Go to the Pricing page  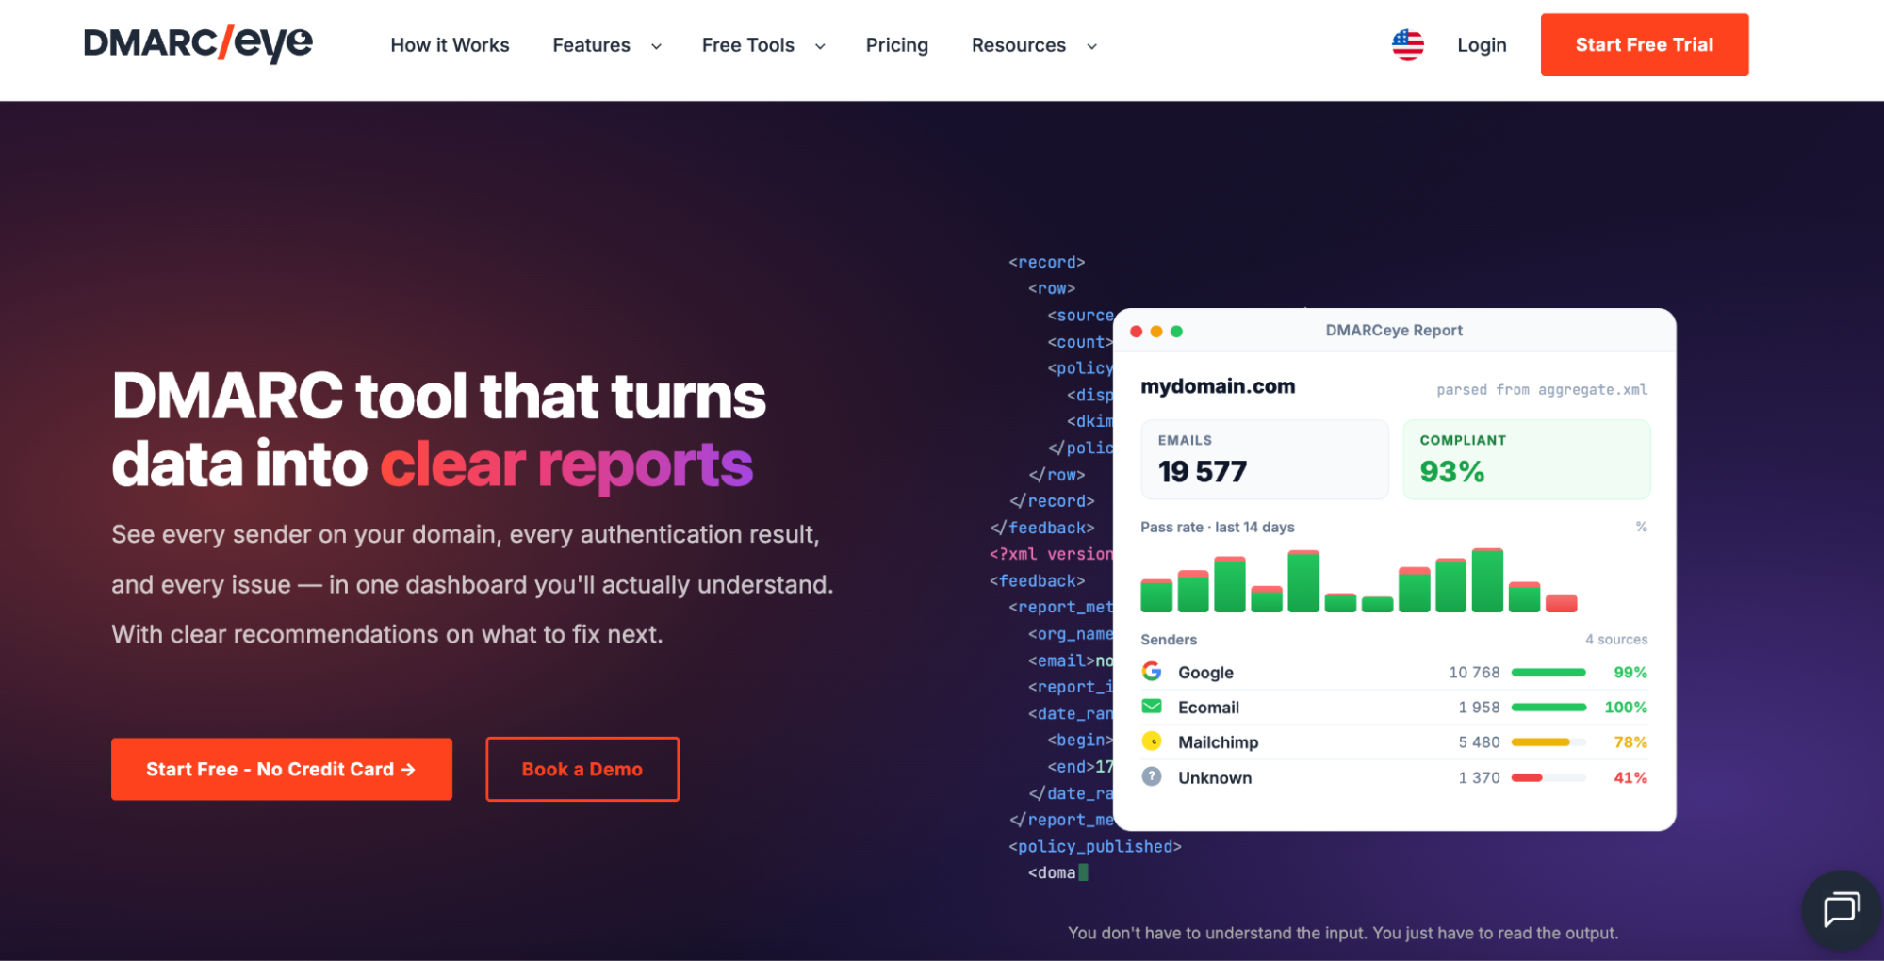click(x=897, y=44)
